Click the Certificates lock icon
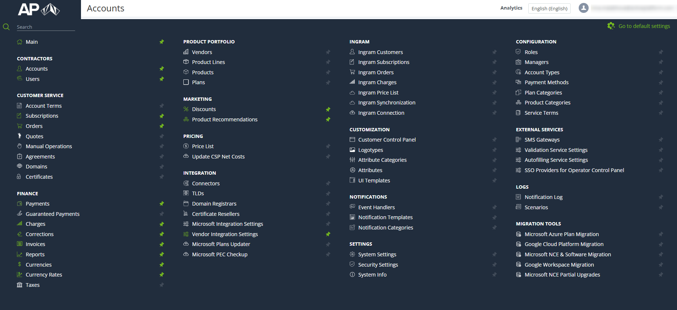The width and height of the screenshot is (677, 310). (20, 177)
